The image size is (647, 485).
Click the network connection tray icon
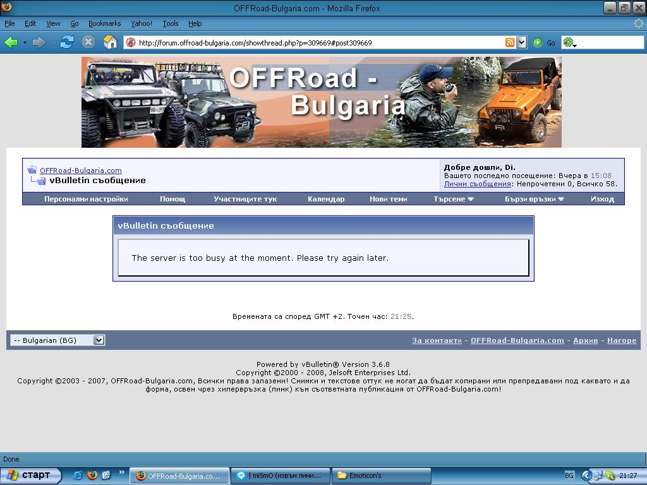598,476
